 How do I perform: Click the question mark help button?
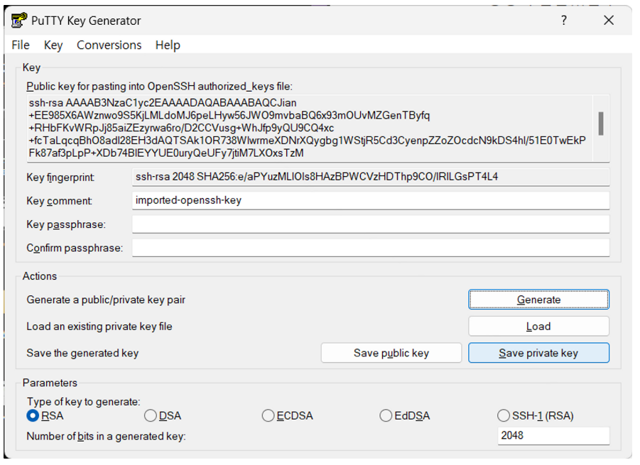point(564,21)
